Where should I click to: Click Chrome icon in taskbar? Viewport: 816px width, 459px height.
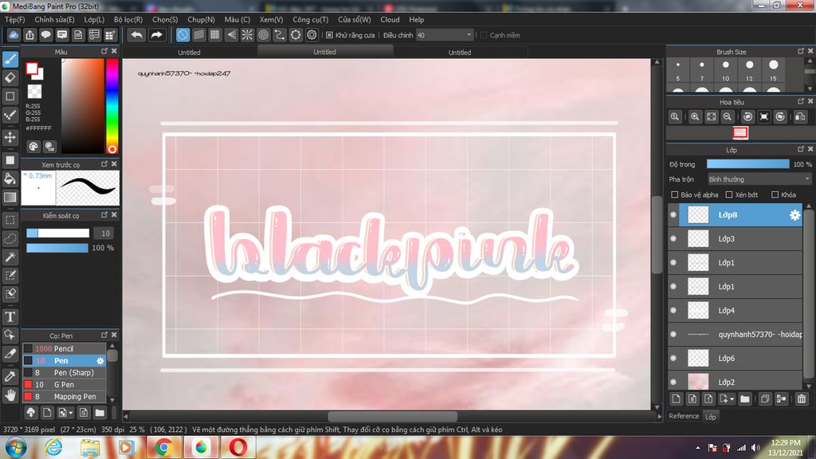pyautogui.click(x=163, y=448)
